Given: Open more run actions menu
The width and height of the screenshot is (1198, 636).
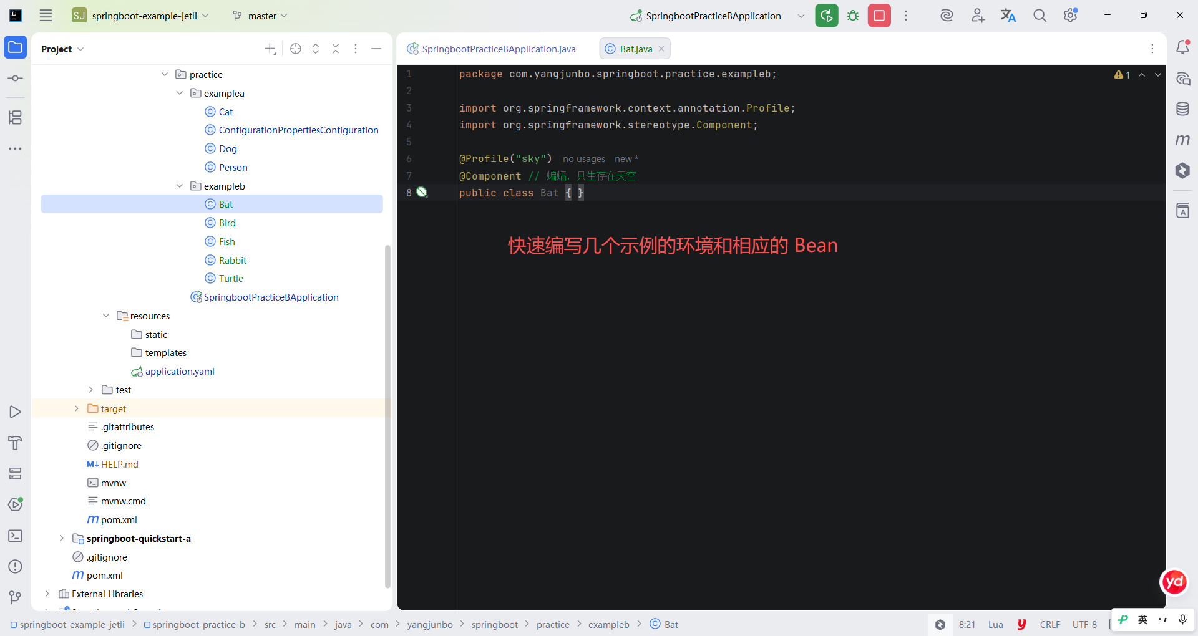Looking at the screenshot, I should (906, 16).
